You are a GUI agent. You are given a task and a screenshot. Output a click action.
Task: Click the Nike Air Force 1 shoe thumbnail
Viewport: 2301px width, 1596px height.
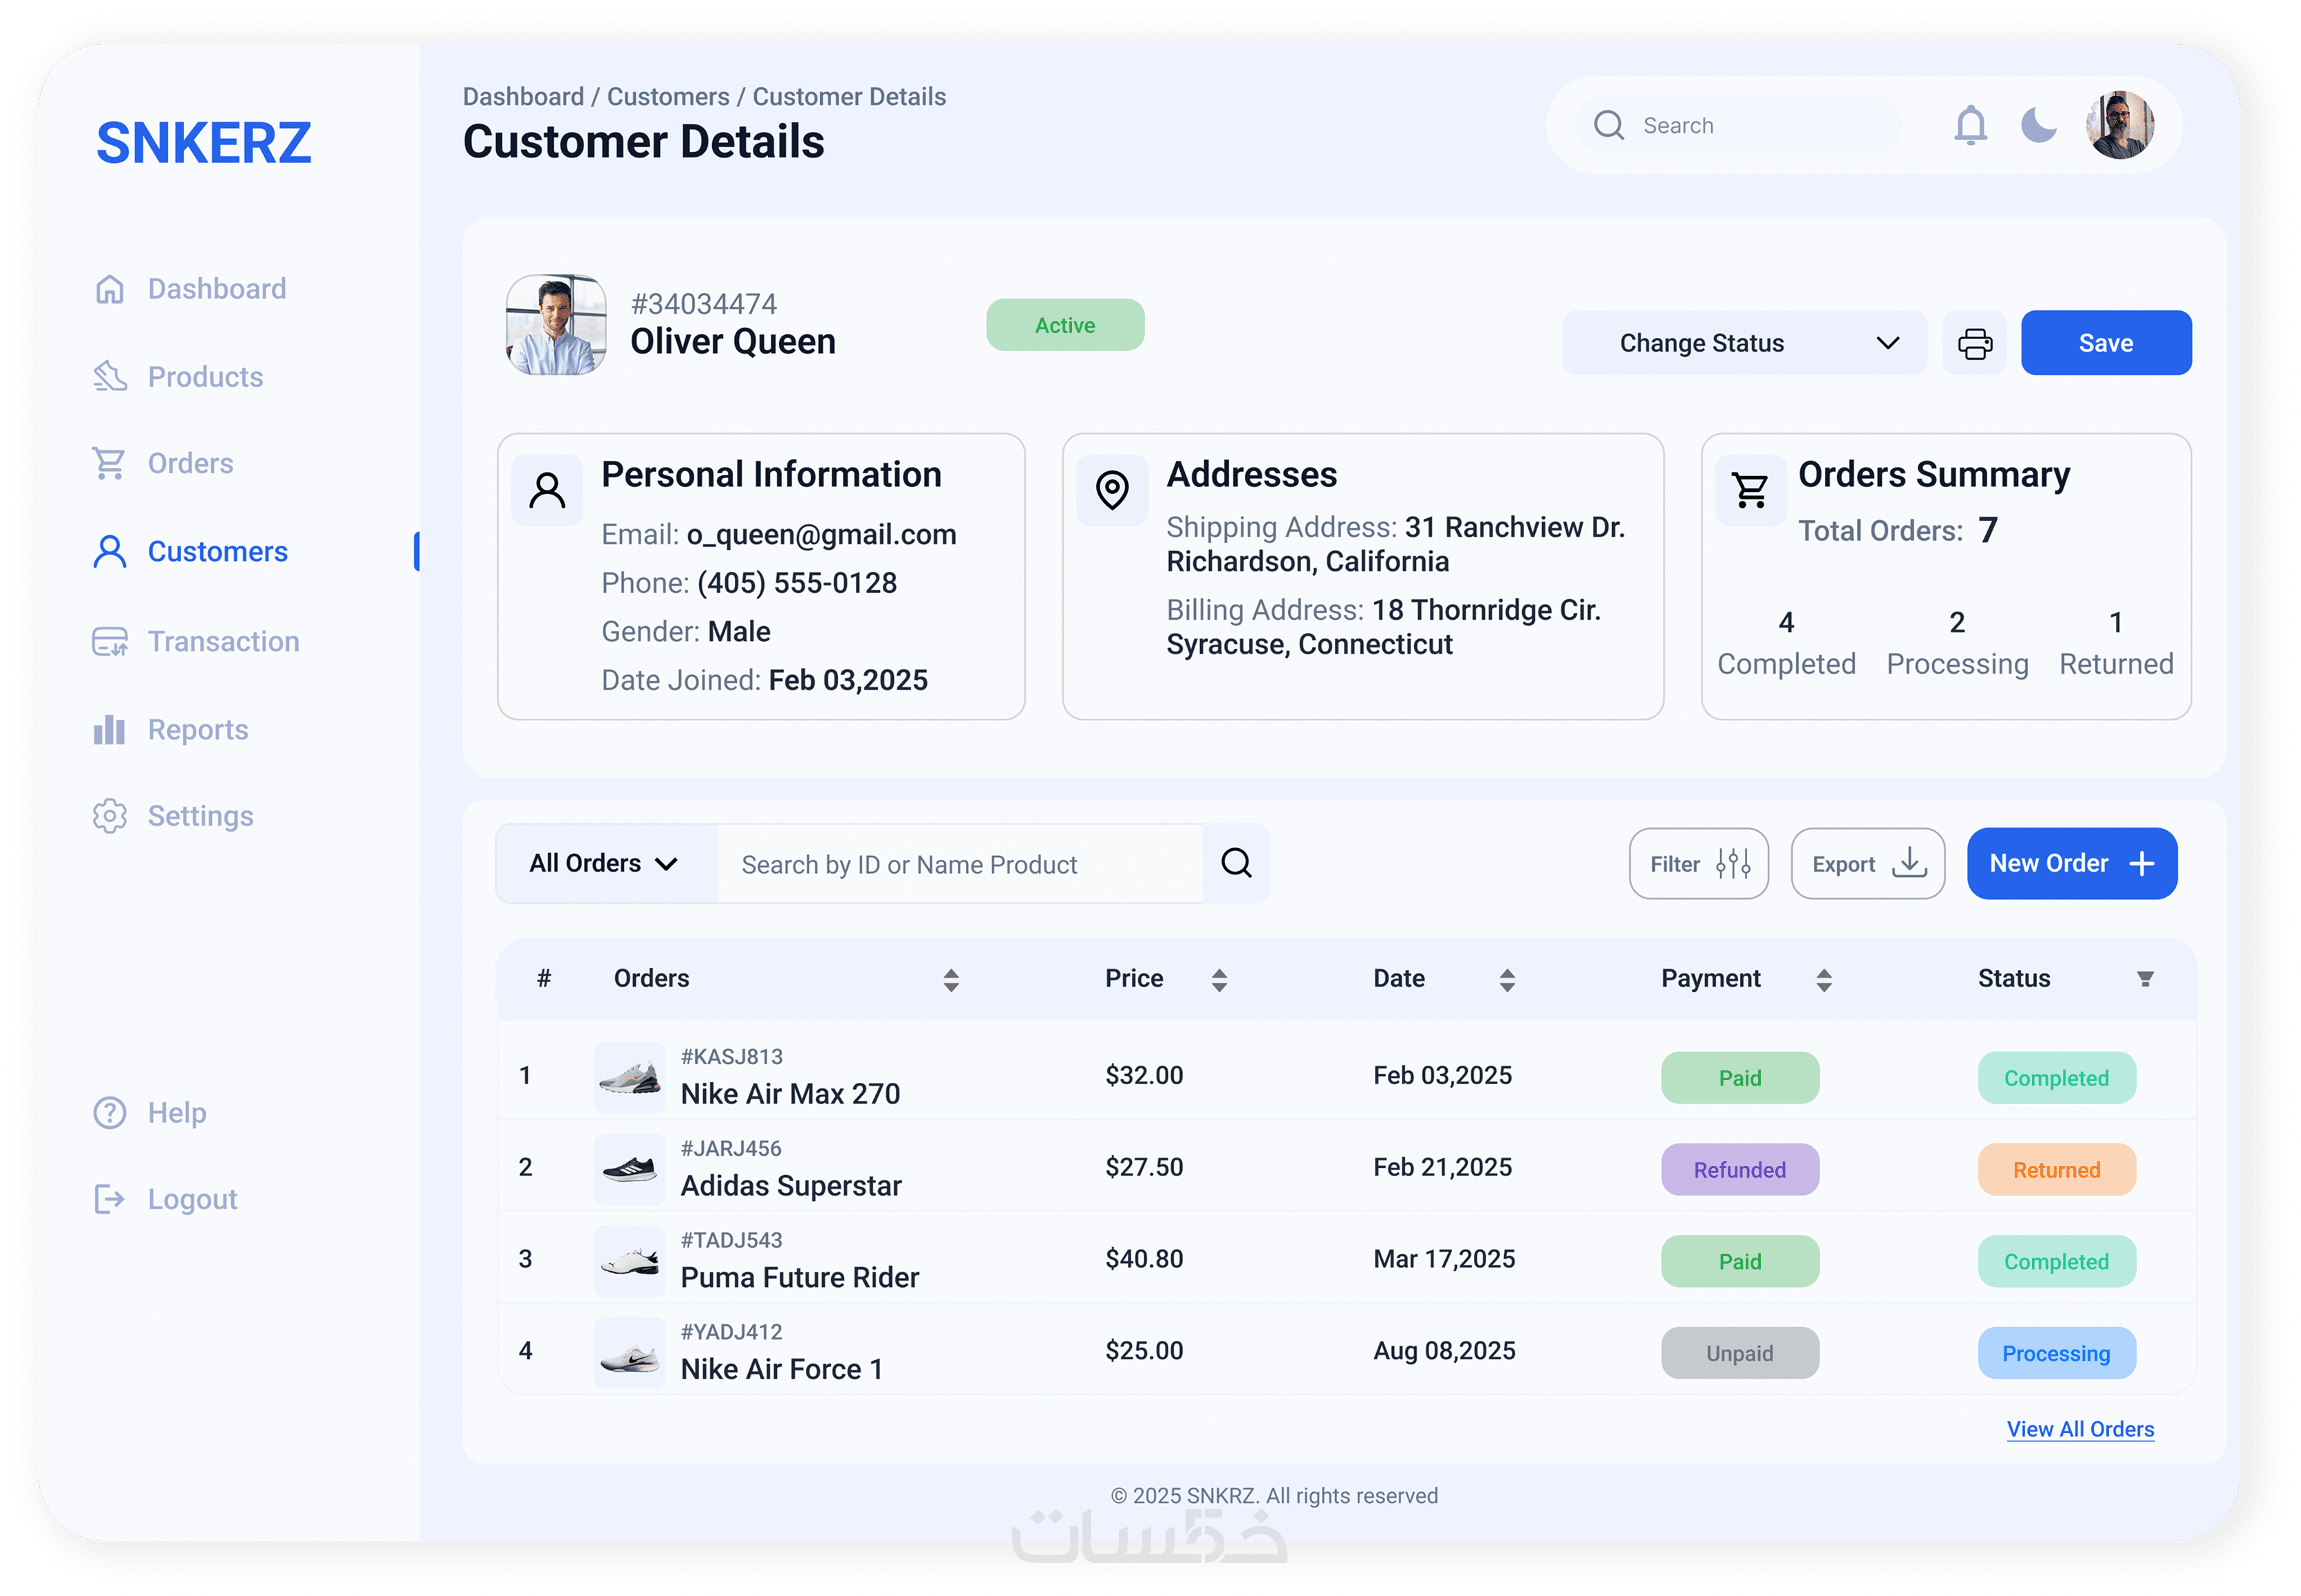(x=629, y=1353)
